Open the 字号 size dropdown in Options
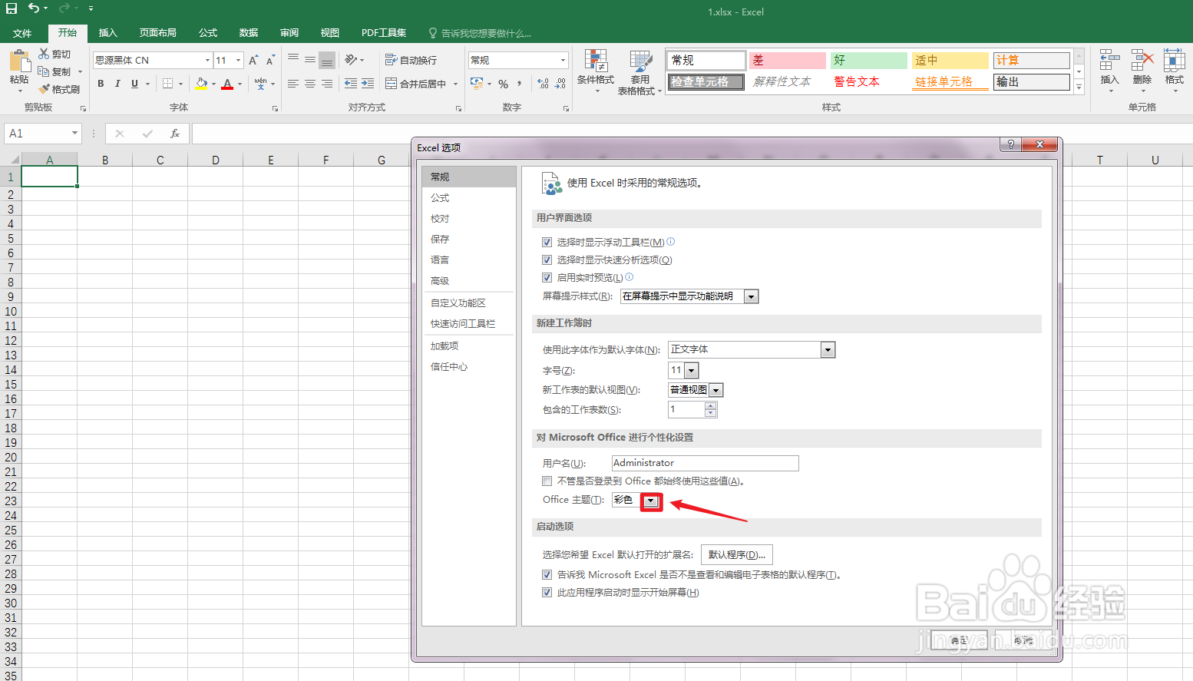This screenshot has width=1193, height=681. pyautogui.click(x=692, y=371)
